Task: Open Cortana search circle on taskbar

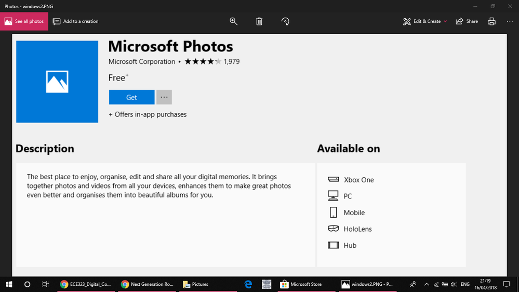Action: click(28, 284)
